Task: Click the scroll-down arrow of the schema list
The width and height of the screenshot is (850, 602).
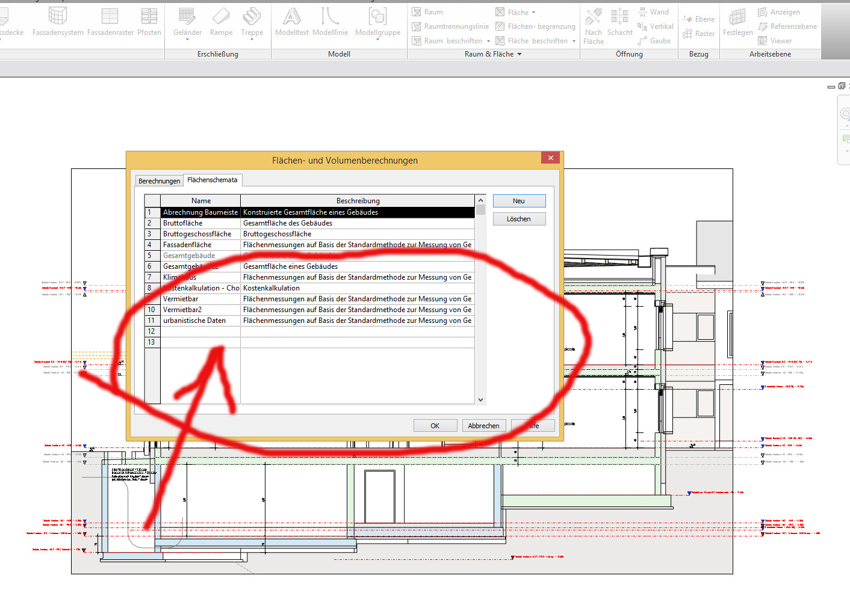Action: [x=480, y=399]
